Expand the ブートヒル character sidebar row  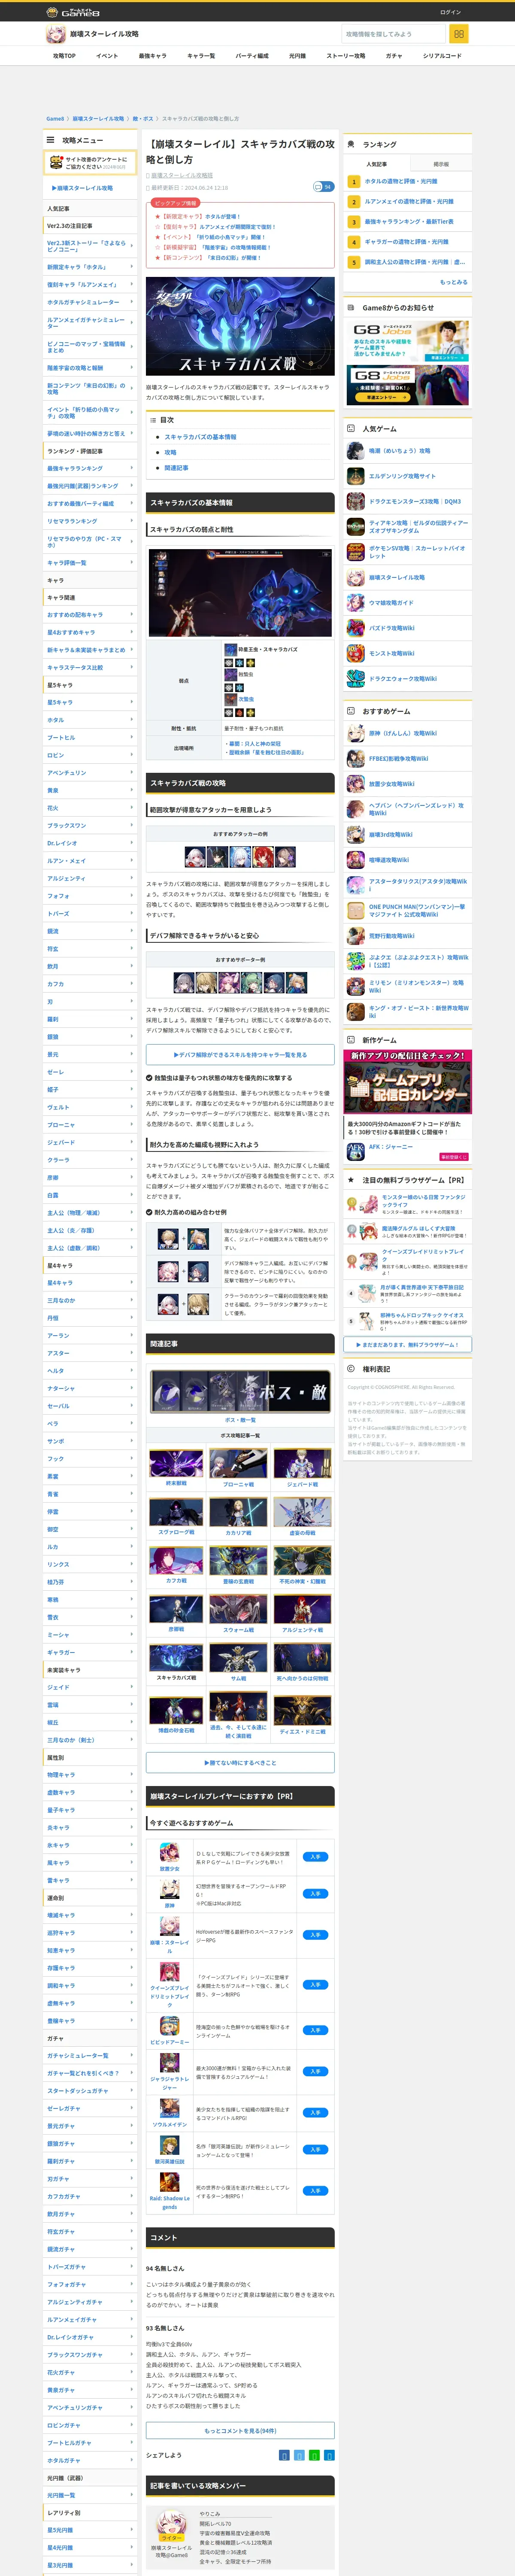(90, 738)
